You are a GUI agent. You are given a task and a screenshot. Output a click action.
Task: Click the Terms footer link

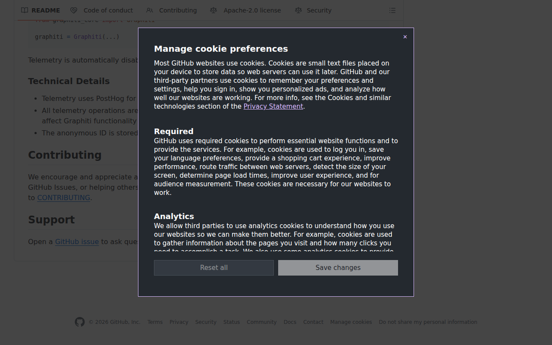[155, 322]
